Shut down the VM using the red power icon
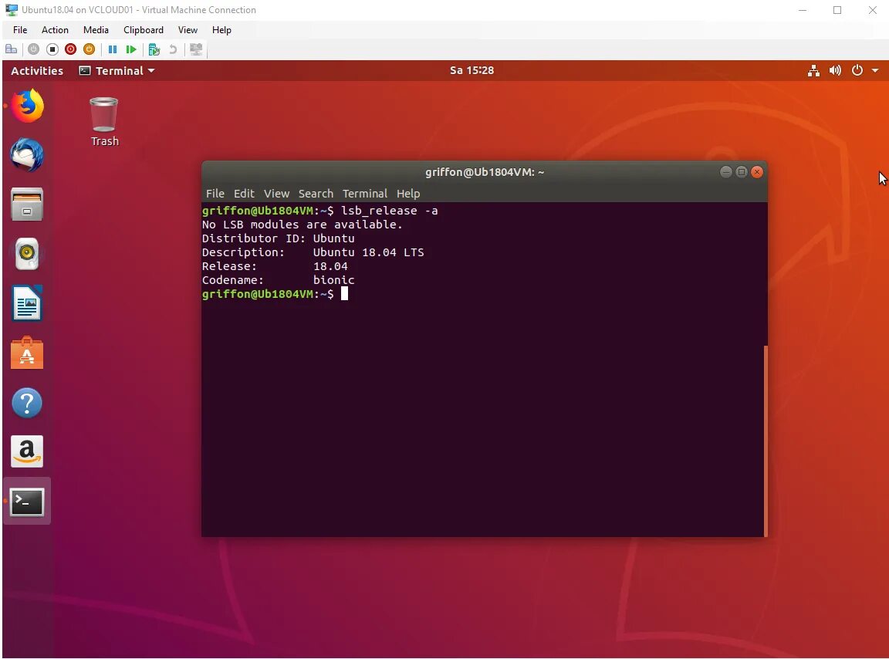 (70, 49)
